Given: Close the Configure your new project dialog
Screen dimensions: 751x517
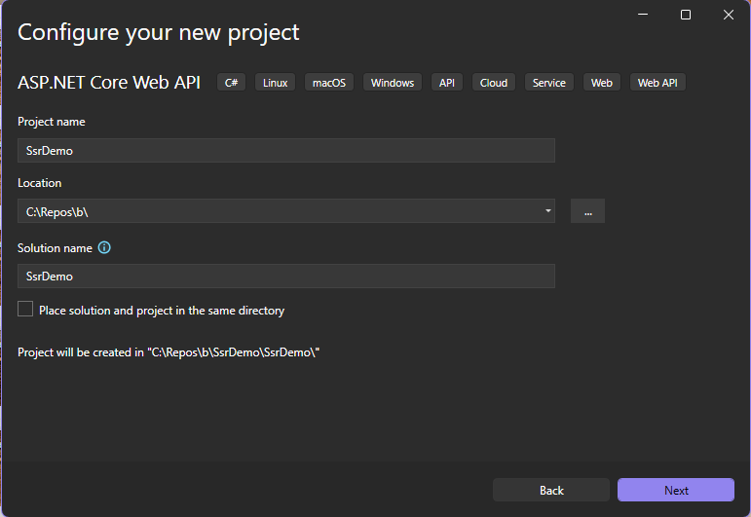Looking at the screenshot, I should 728,15.
